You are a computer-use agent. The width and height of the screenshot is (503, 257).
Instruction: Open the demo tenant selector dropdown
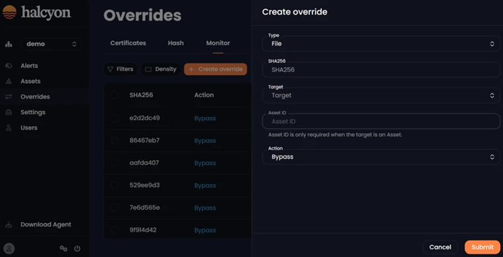point(51,44)
